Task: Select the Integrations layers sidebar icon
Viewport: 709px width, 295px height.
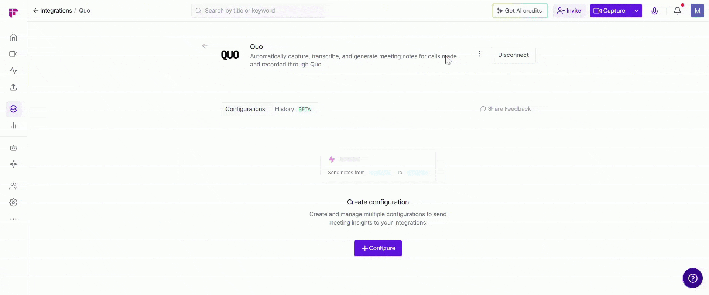Action: coord(14,109)
